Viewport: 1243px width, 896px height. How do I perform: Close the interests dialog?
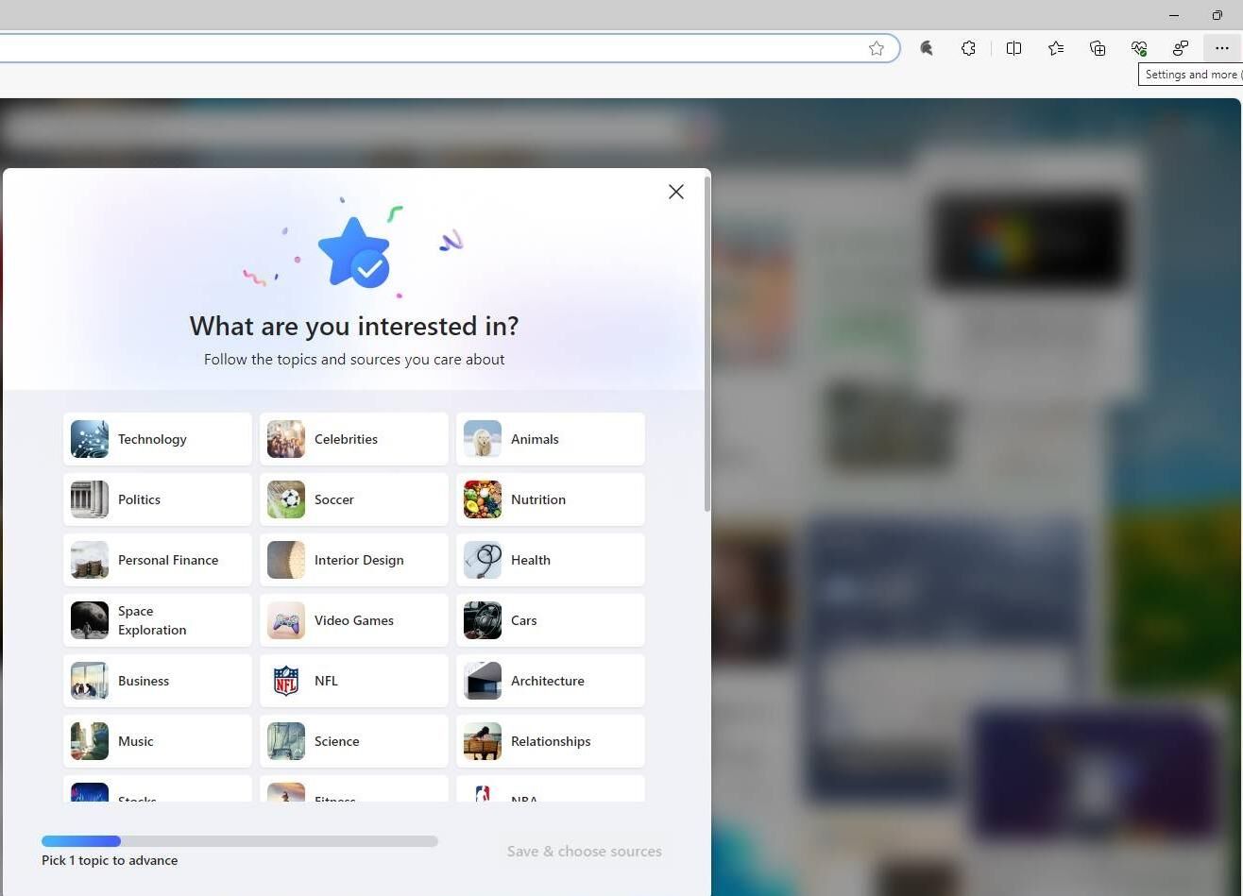point(676,192)
